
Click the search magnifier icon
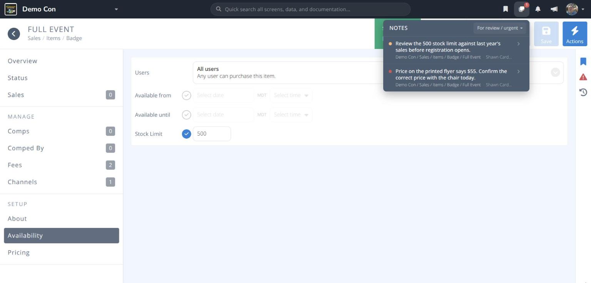pyautogui.click(x=219, y=9)
